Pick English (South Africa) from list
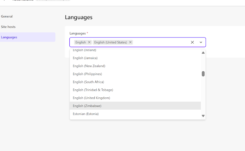Image resolution: width=245 pixels, height=151 pixels. click(x=135, y=82)
